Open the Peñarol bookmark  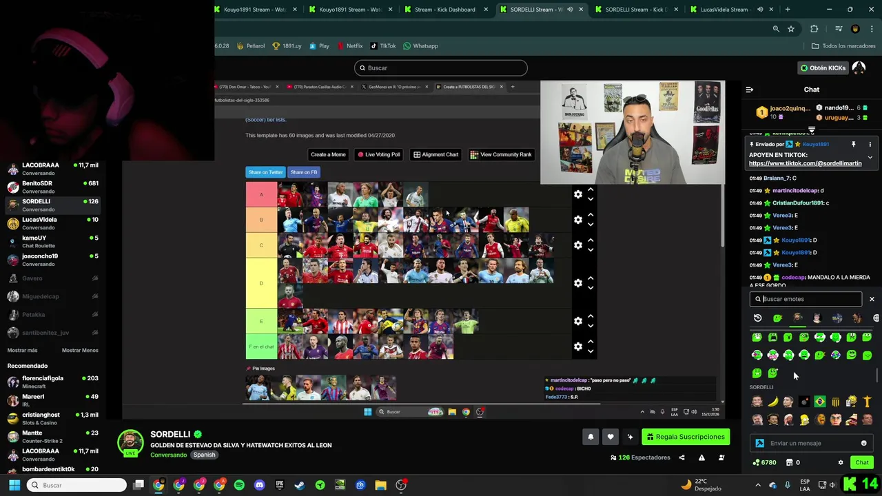tap(250, 46)
